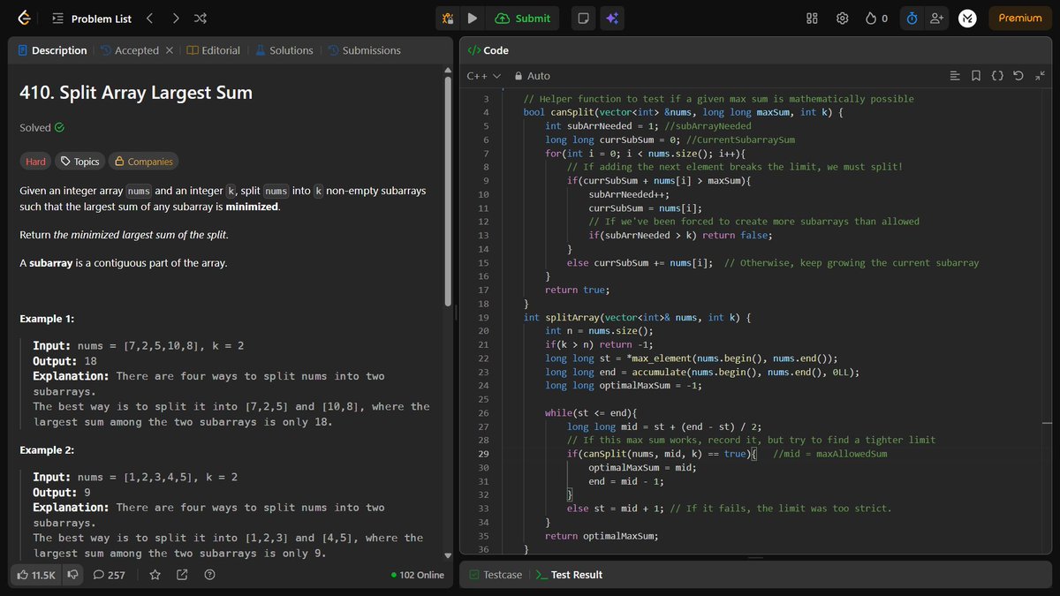The height and width of the screenshot is (596, 1060).
Task: Click the problem title 410. Split Array Largest Sum
Action: click(x=136, y=93)
